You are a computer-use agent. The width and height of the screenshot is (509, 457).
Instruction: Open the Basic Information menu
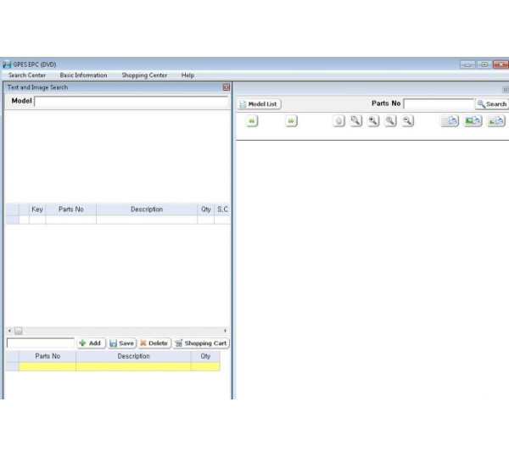click(83, 75)
